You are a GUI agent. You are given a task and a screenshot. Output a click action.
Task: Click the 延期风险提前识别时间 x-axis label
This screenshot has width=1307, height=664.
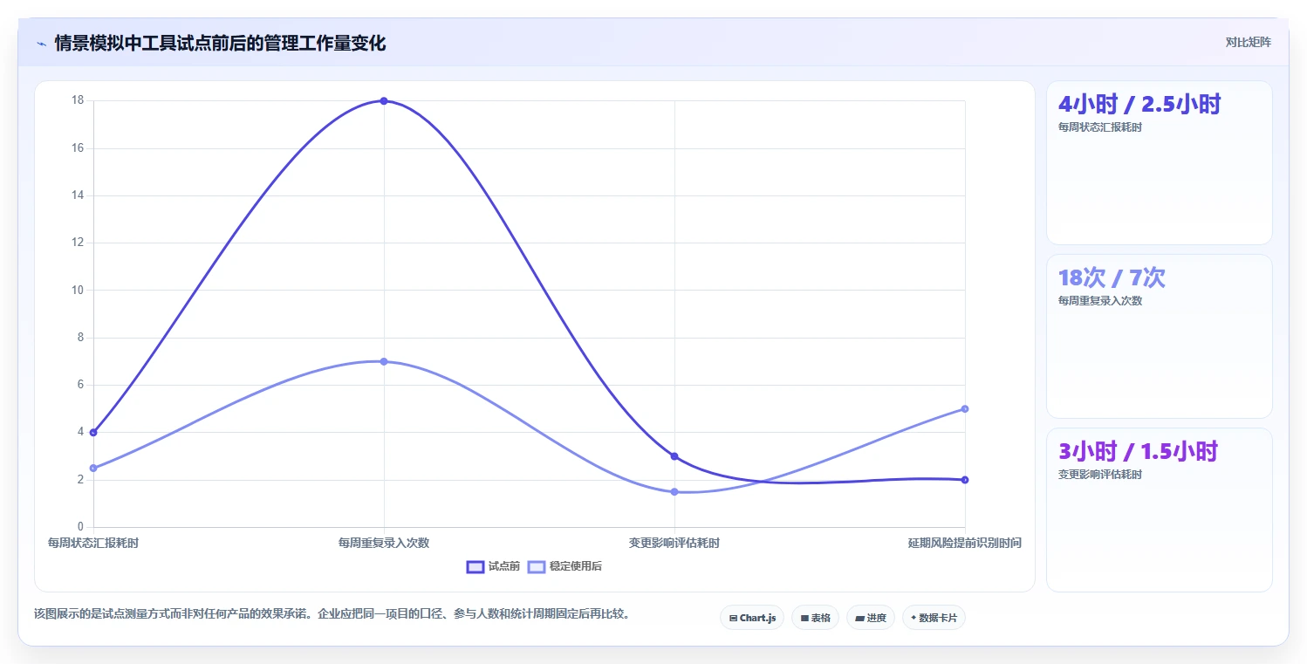(x=965, y=543)
